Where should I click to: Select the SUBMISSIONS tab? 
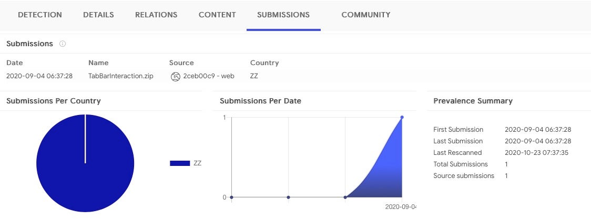click(283, 15)
